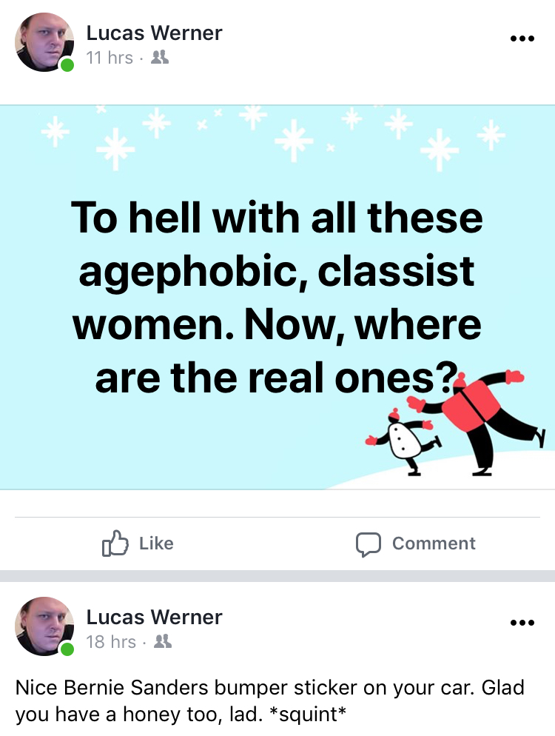Open the 18 hrs timestamp

point(111,642)
